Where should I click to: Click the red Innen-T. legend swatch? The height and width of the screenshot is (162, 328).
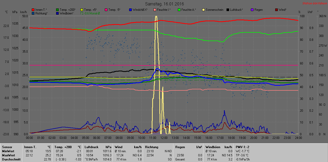[x=33, y=10]
